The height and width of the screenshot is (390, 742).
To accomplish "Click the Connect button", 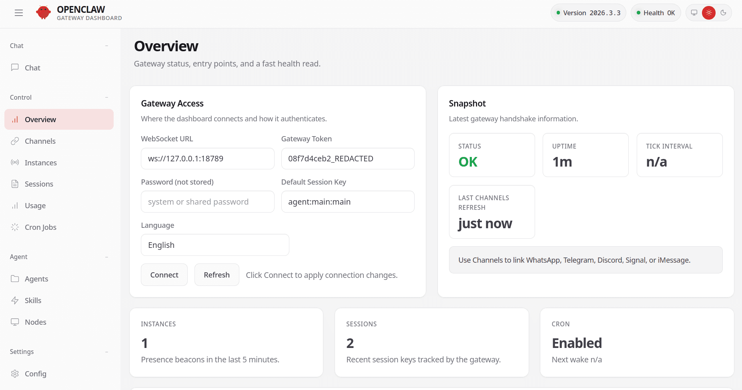I will click(x=164, y=275).
